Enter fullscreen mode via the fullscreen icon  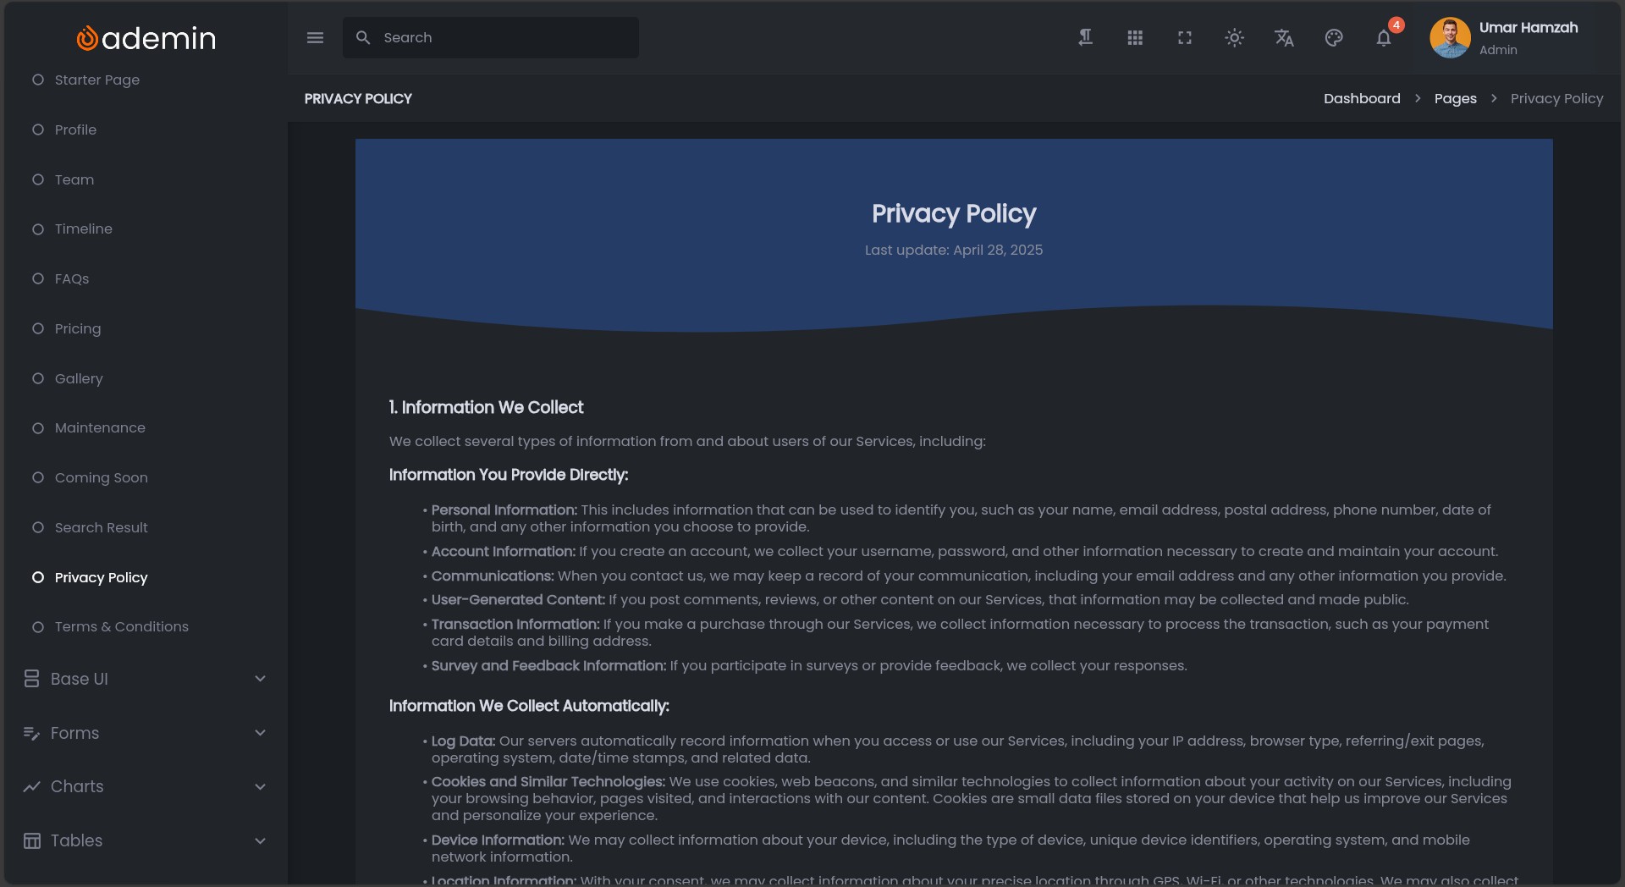[1185, 38]
